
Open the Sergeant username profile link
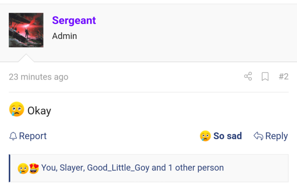tap(74, 20)
